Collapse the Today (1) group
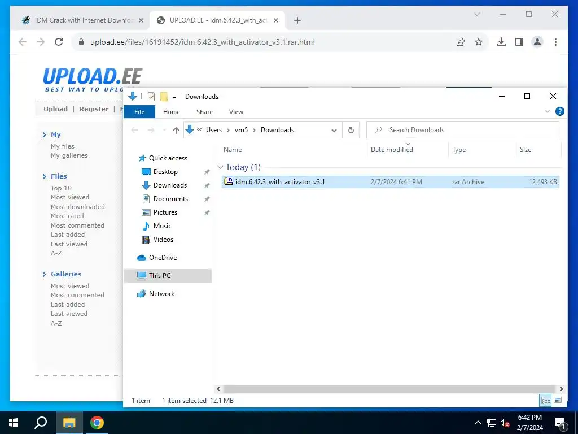 [220, 167]
